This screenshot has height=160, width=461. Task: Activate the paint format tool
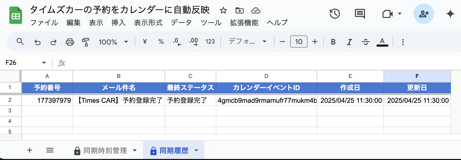coord(86,42)
